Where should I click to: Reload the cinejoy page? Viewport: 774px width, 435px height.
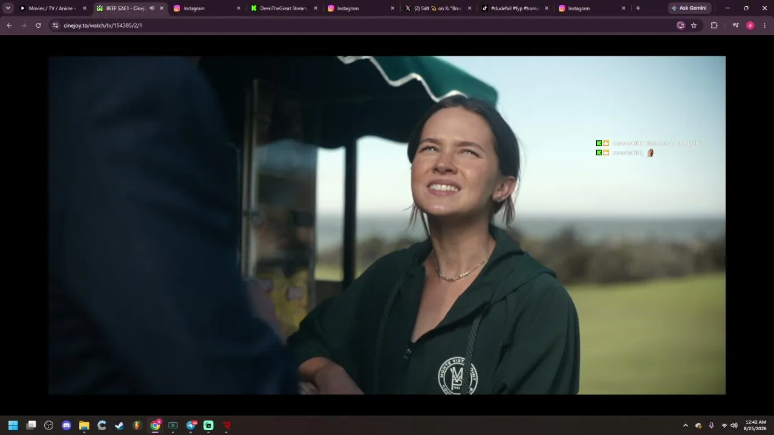coord(38,25)
